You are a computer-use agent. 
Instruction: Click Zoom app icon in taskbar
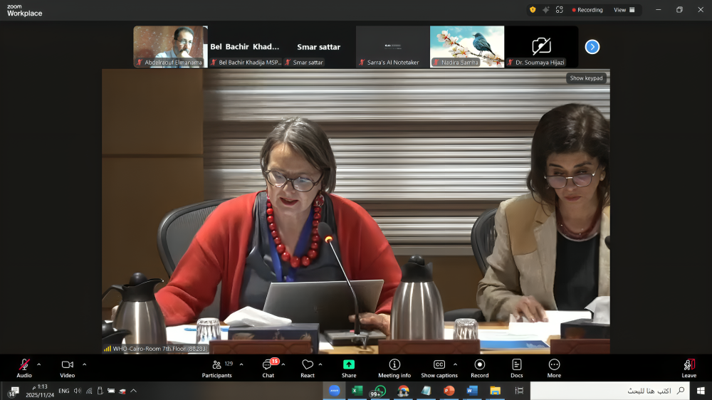coord(334,391)
